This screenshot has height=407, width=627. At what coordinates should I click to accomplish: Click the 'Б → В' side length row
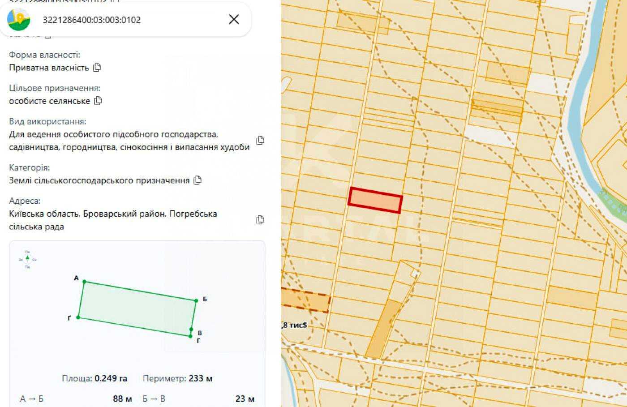(198, 398)
